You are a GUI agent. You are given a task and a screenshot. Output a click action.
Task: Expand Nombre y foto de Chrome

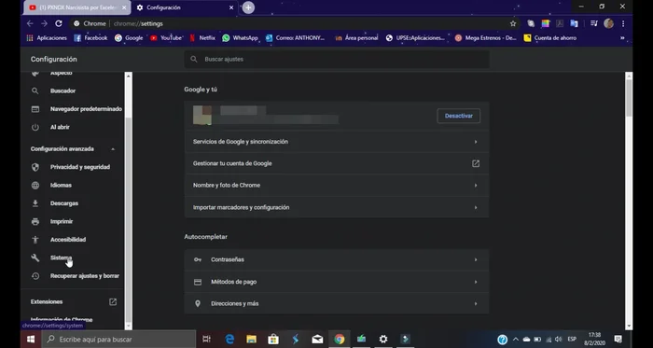(337, 186)
